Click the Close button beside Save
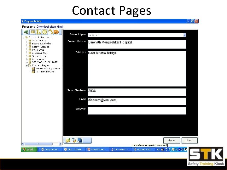227x170 pixels. click(189, 140)
